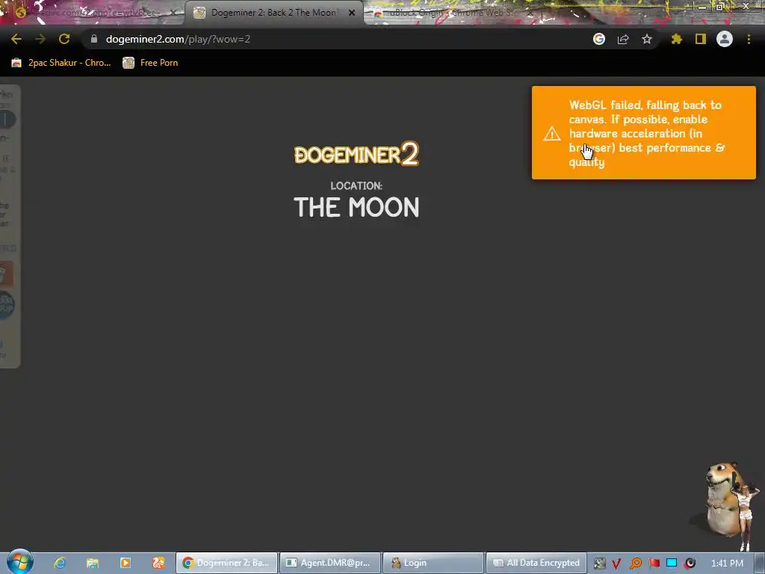Open the Chrome profile avatar
This screenshot has width=765, height=574.
(x=725, y=39)
